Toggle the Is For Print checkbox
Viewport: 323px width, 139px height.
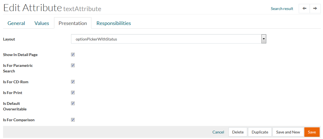73,93
